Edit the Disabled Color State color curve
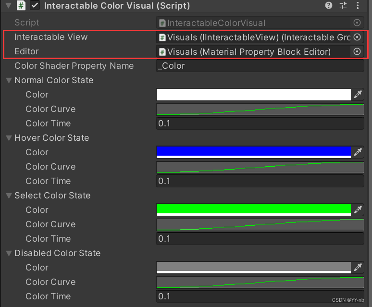 click(x=260, y=282)
